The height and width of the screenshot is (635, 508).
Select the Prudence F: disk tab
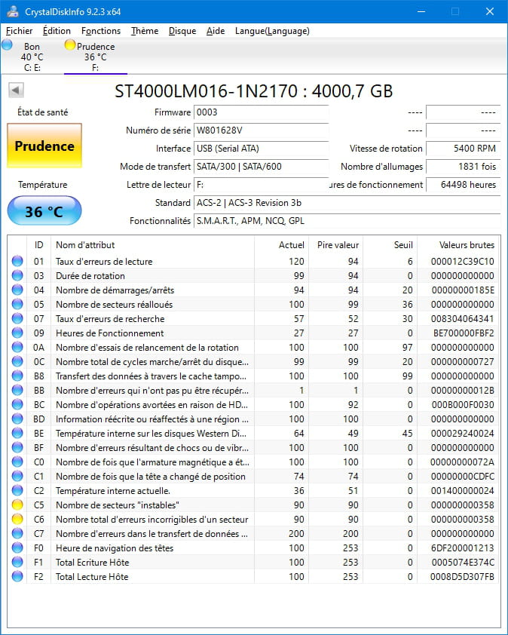tap(96, 57)
